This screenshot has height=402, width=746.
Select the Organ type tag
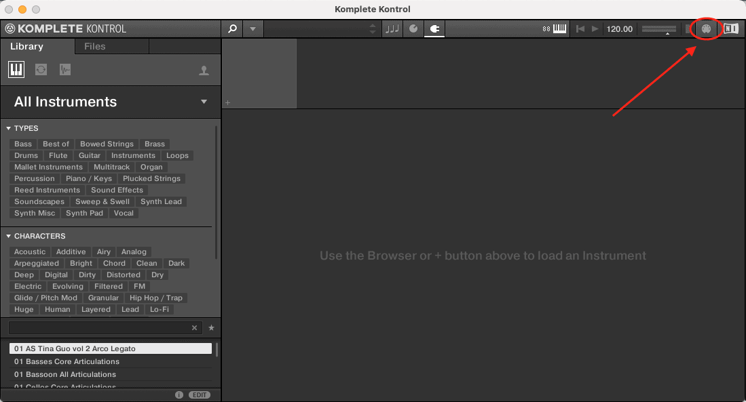151,167
